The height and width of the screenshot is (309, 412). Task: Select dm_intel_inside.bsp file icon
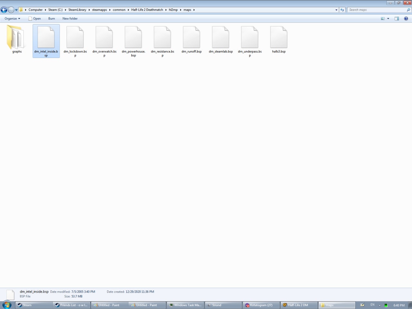point(46,37)
